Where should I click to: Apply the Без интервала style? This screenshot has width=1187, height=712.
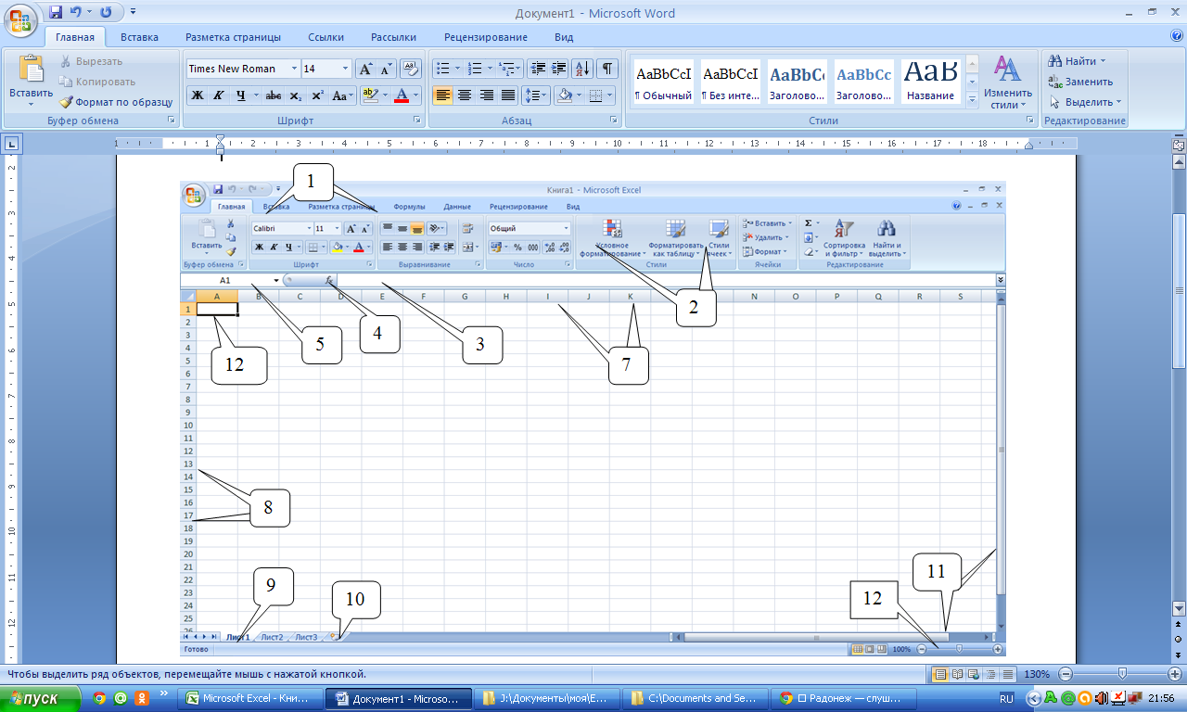(x=731, y=82)
